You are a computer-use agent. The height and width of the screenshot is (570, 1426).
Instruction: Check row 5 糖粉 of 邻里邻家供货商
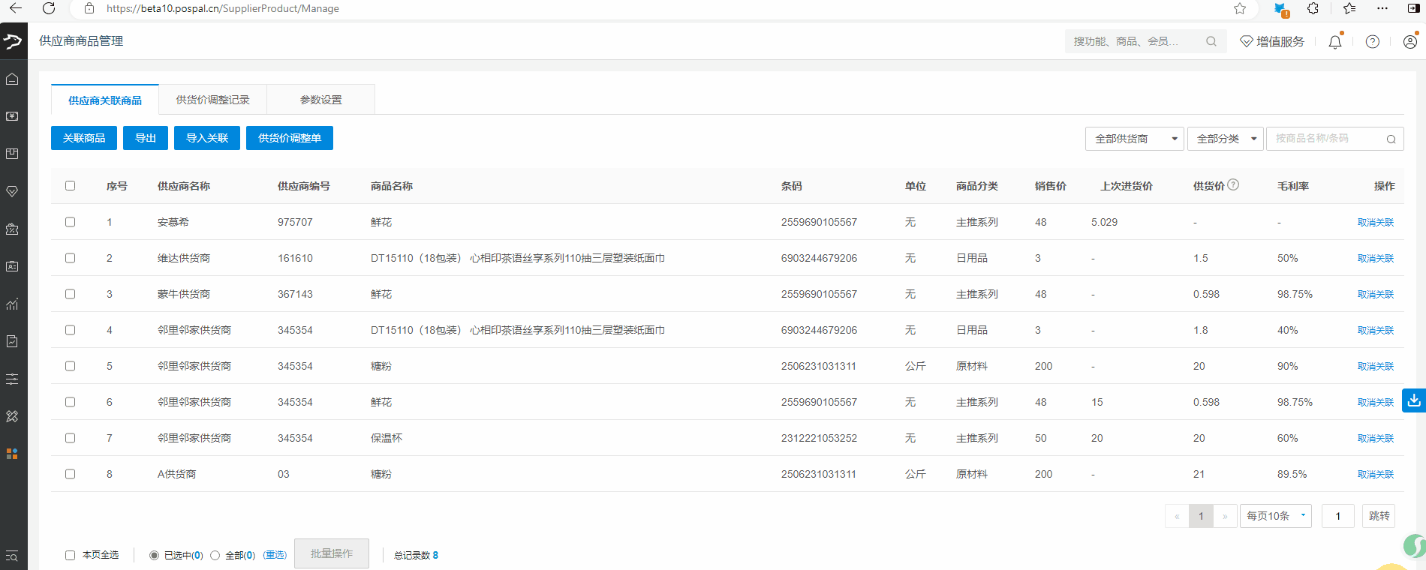pyautogui.click(x=70, y=366)
